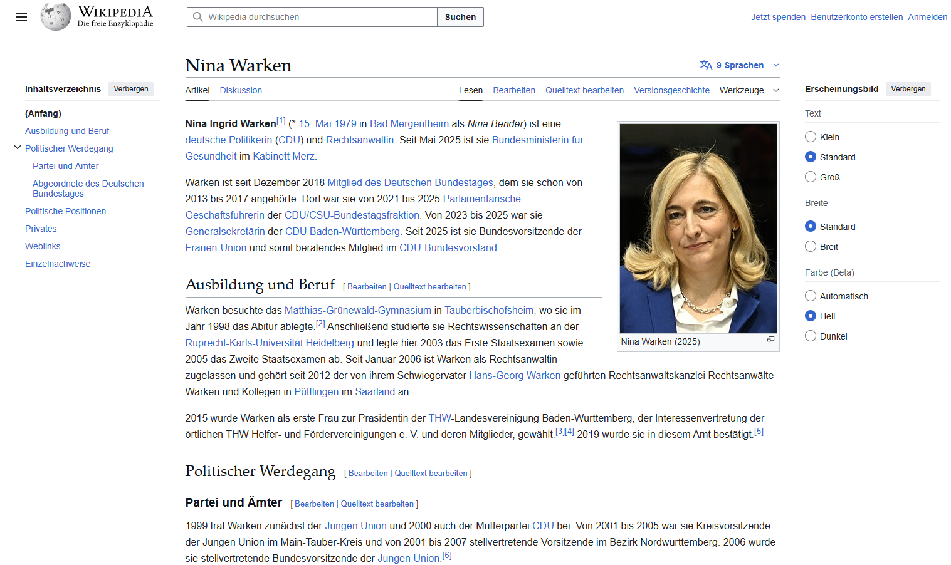Image resolution: width=951 pixels, height=565 pixels.
Task: Open the Saarland link
Action: pyautogui.click(x=375, y=391)
